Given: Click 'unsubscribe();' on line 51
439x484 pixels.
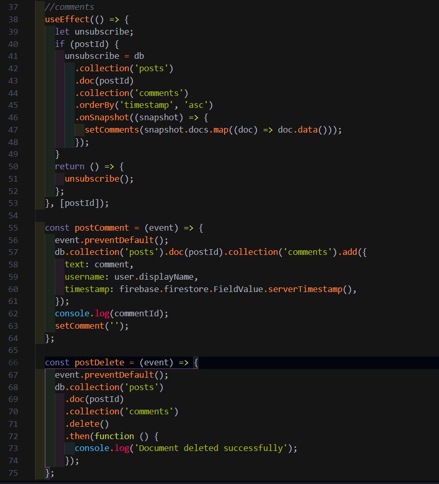Looking at the screenshot, I should coord(99,179).
